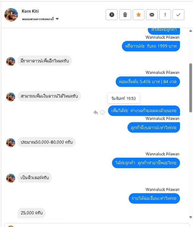Screen dimensions: 193x227
Task: Click Korn Kiti's header profile picture
Action: click(11, 15)
